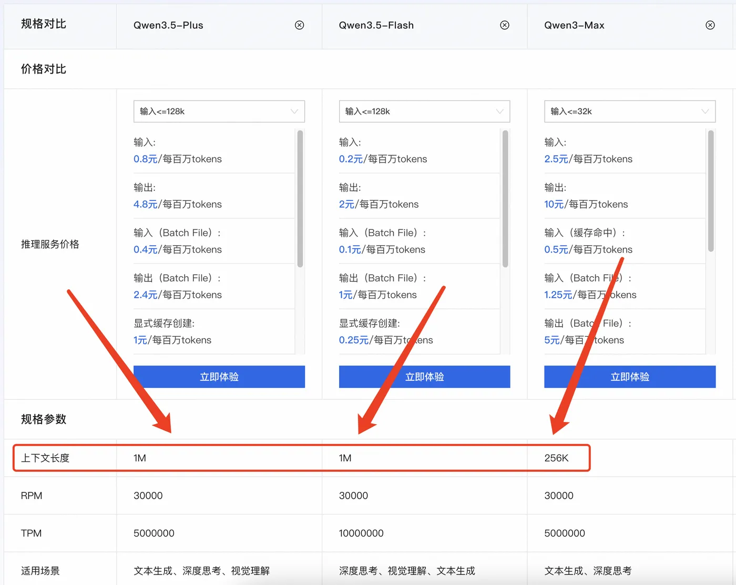
Task: Click the Qwen3.5-Plus price list scrollbar
Action: (300, 199)
